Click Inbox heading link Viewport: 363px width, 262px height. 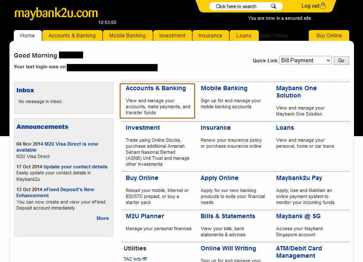click(x=25, y=90)
